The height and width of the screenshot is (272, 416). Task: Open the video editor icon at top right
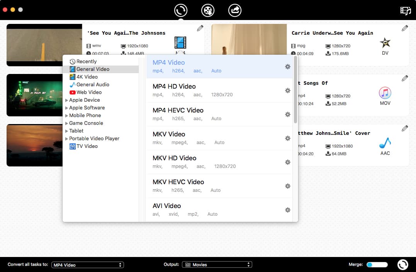coord(405,11)
